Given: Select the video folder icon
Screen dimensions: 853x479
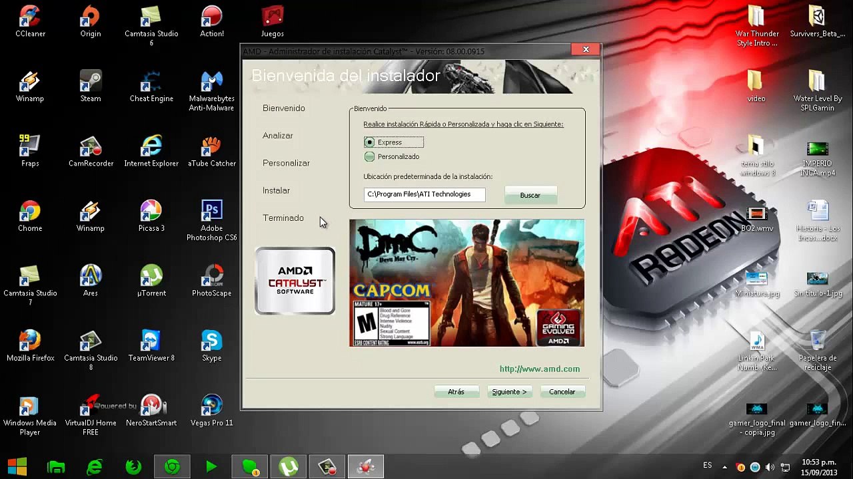Looking at the screenshot, I should coord(756,86).
